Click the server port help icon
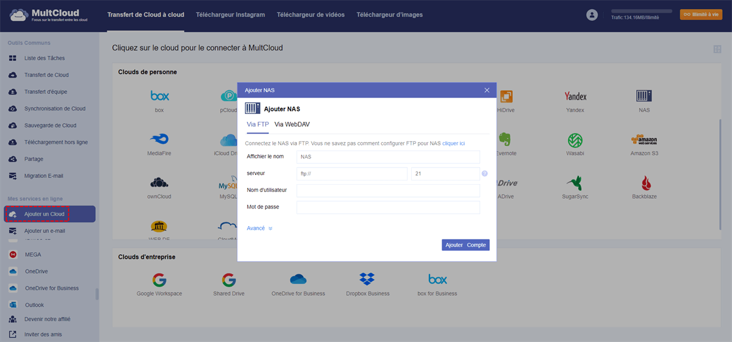This screenshot has width=732, height=342. [484, 174]
